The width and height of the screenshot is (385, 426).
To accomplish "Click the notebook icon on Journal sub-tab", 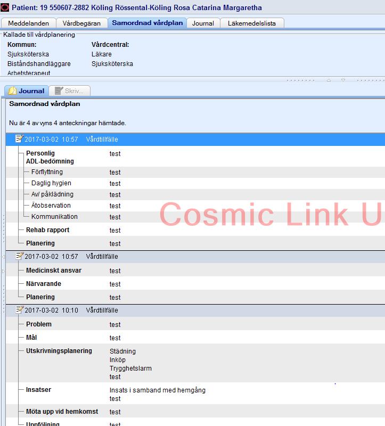I will coord(12,91).
